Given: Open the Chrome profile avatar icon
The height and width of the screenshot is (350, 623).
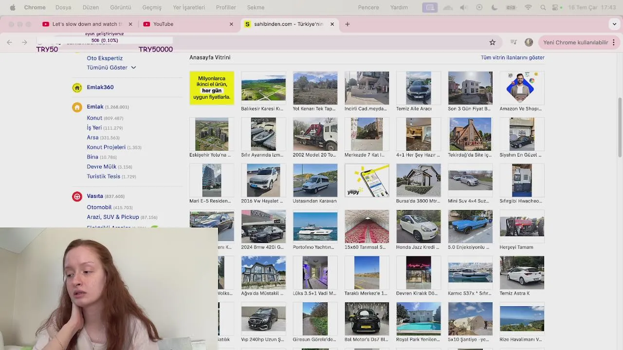Looking at the screenshot, I should click(529, 42).
